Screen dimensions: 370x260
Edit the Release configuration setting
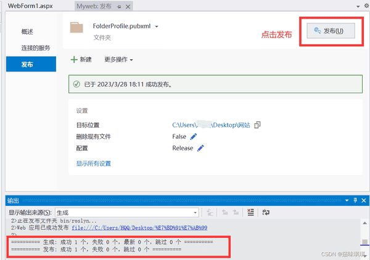(x=200, y=148)
